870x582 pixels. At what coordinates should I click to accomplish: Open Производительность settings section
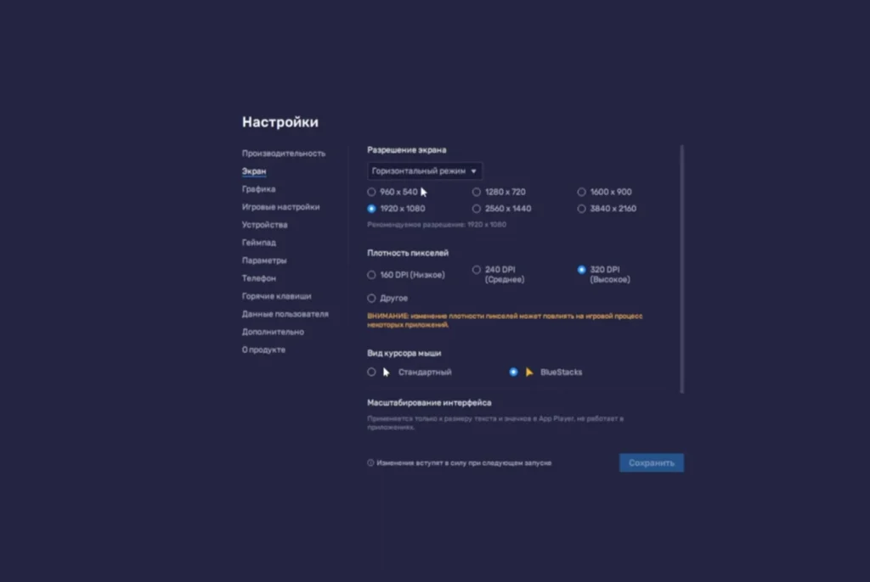[284, 154]
